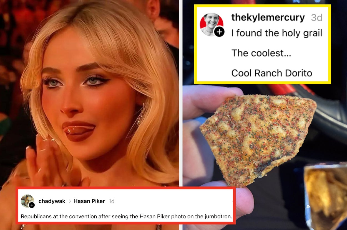
Task: Click the 3d timestamp on thekylemercury's post
Action: [x=316, y=18]
